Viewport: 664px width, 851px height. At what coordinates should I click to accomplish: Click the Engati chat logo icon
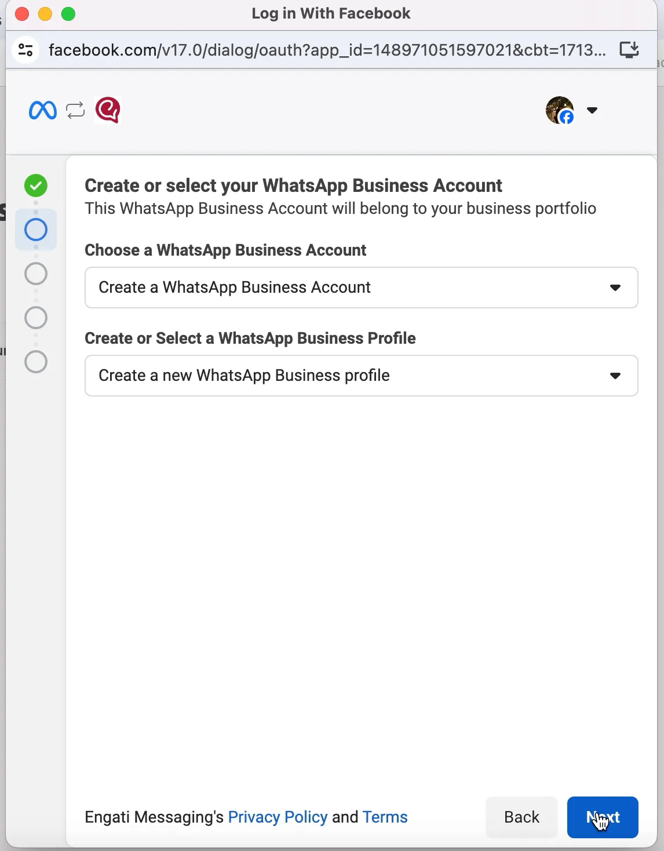pos(108,110)
